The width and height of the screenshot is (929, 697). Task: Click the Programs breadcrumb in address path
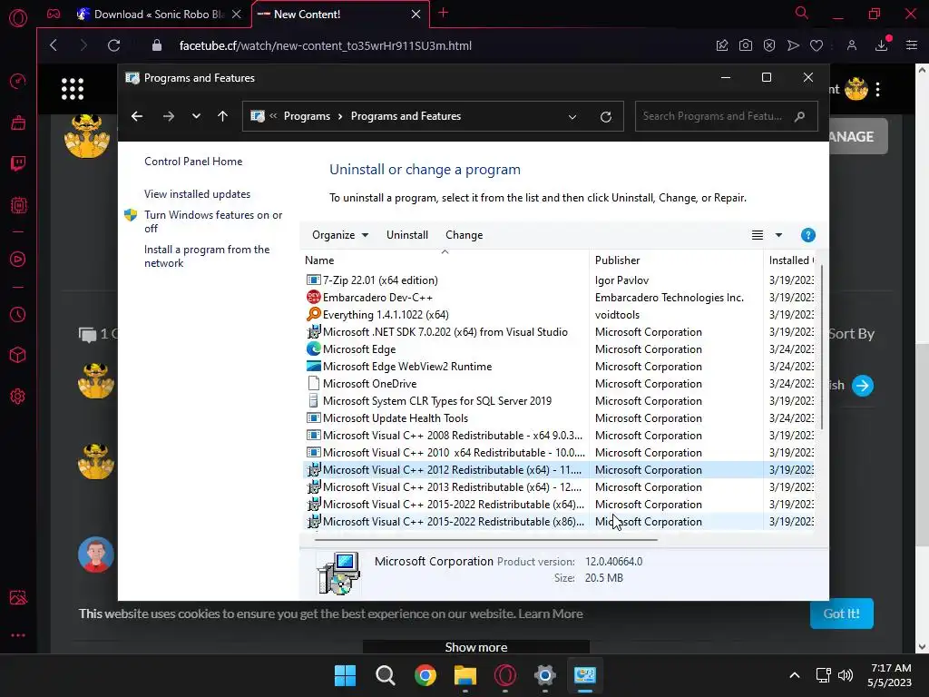307,116
